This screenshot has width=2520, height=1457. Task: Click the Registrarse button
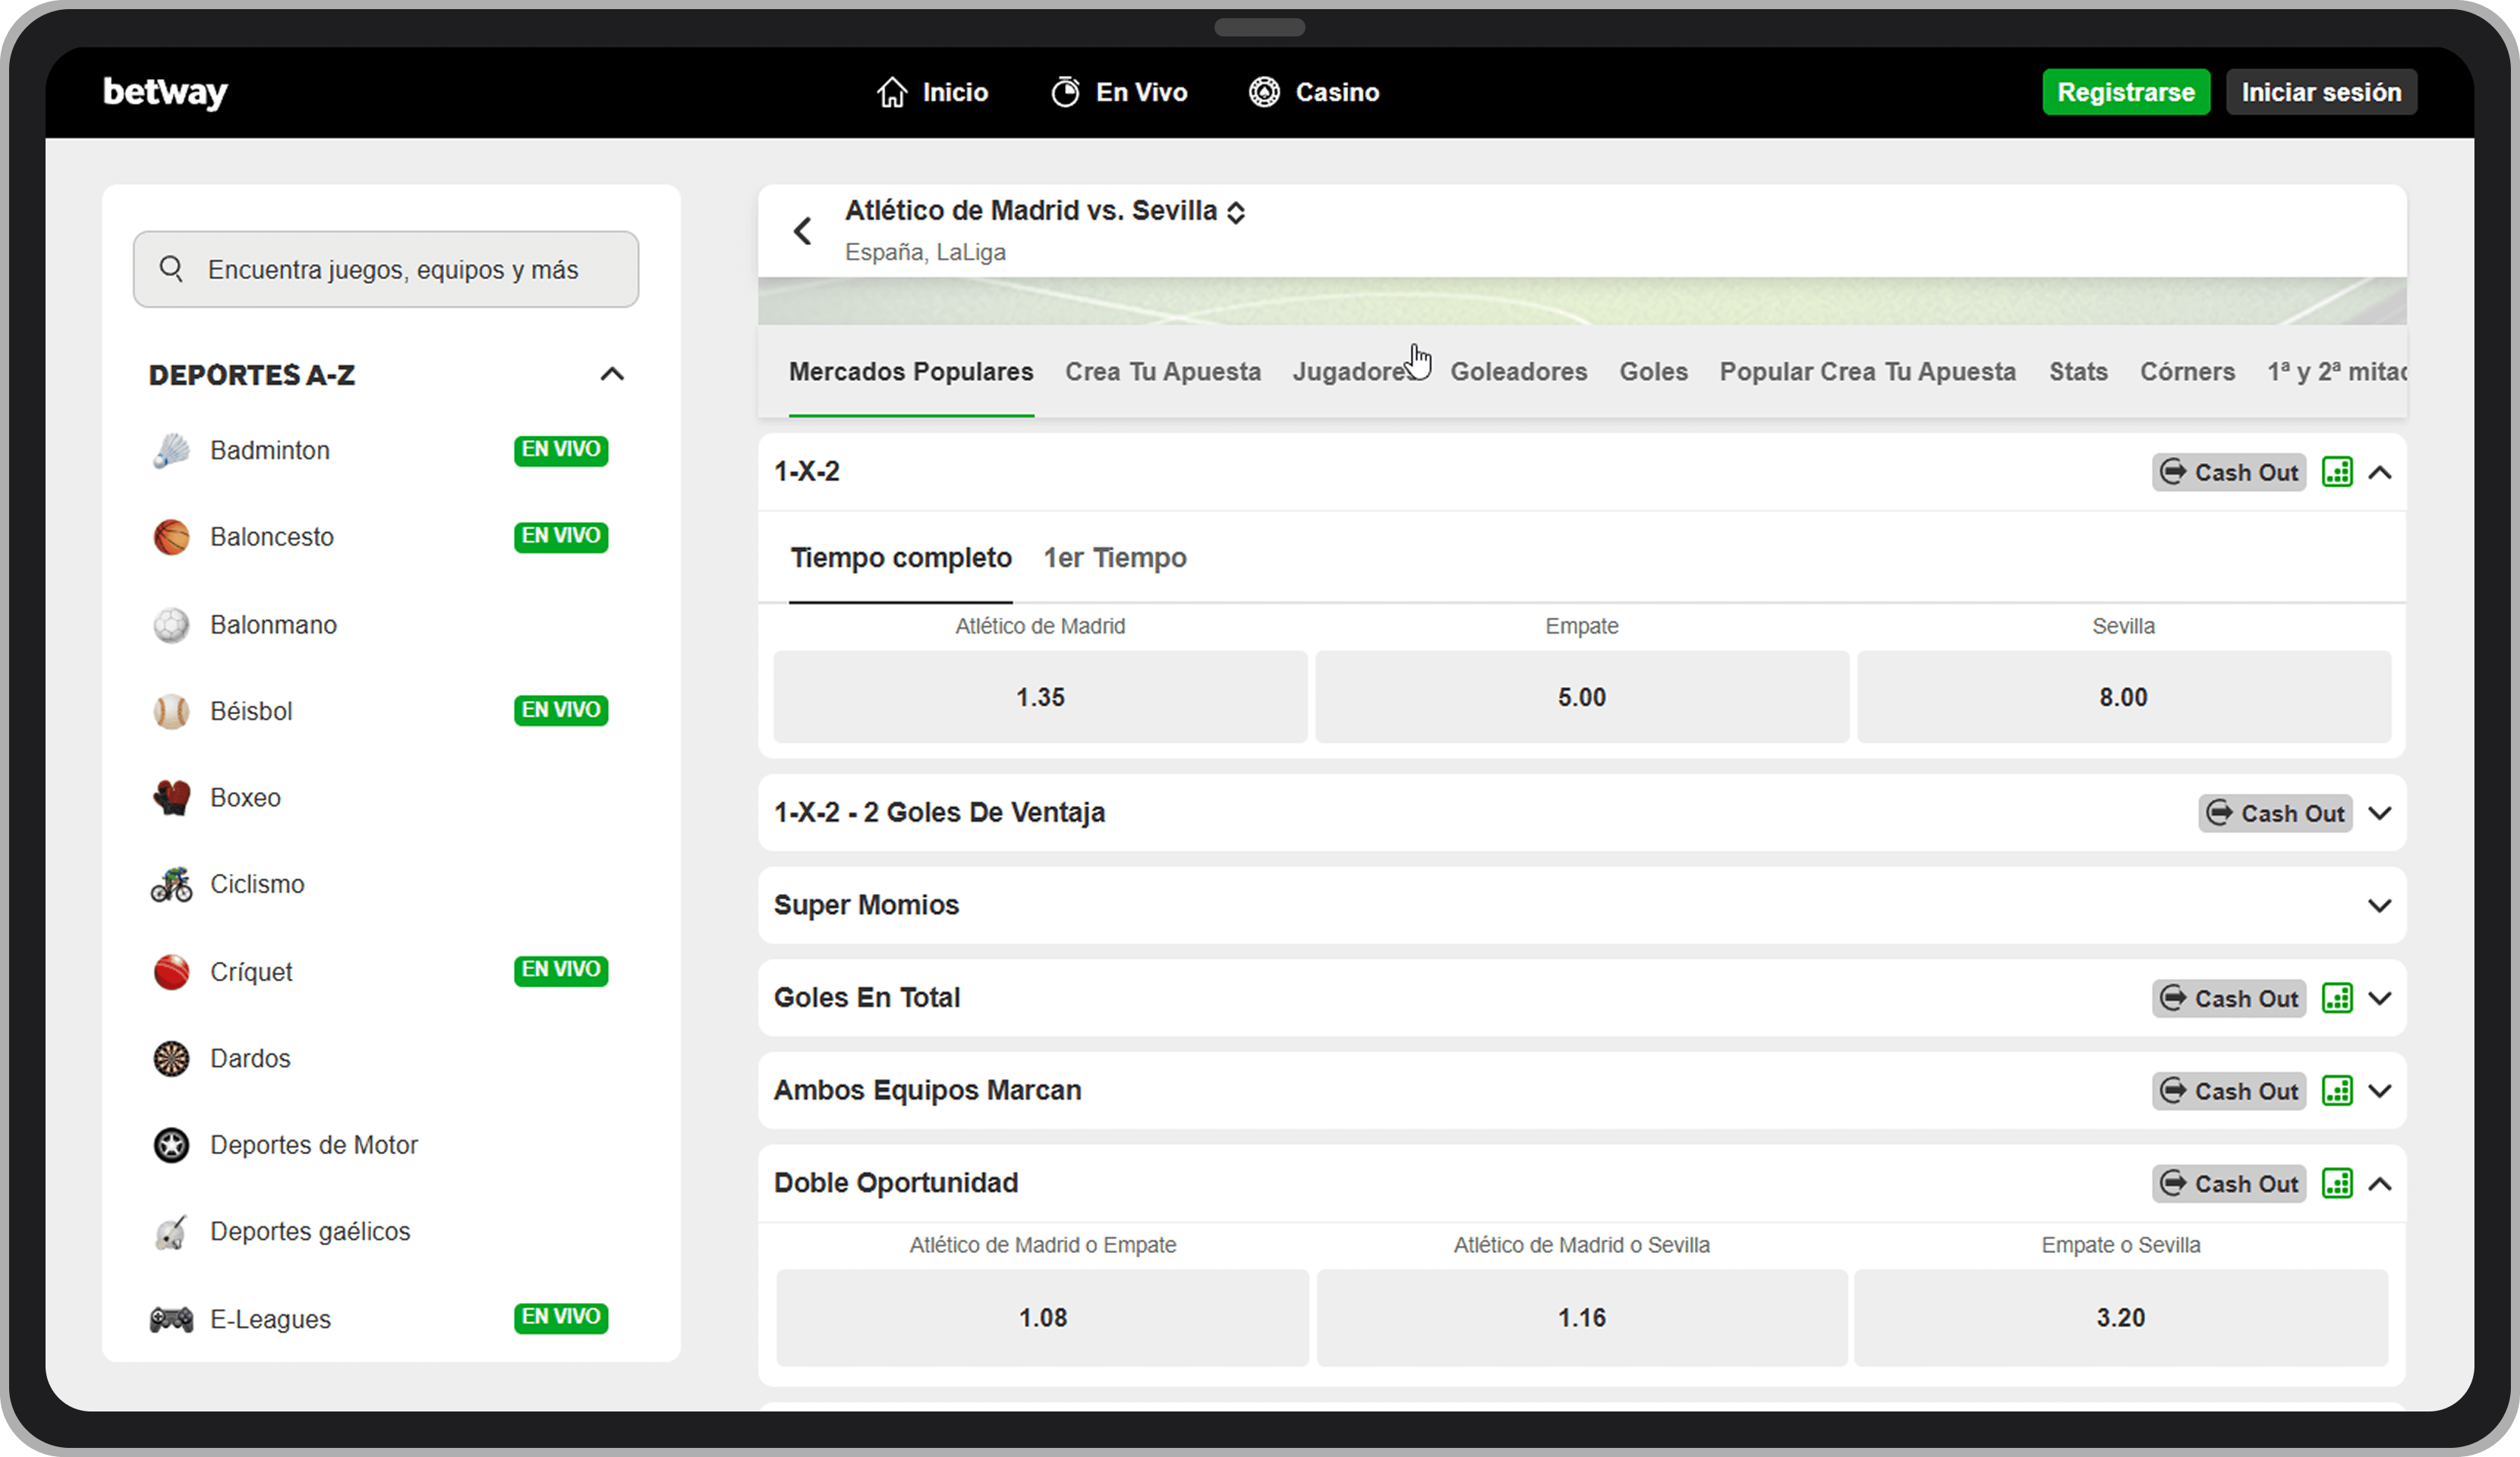pyautogui.click(x=2126, y=92)
